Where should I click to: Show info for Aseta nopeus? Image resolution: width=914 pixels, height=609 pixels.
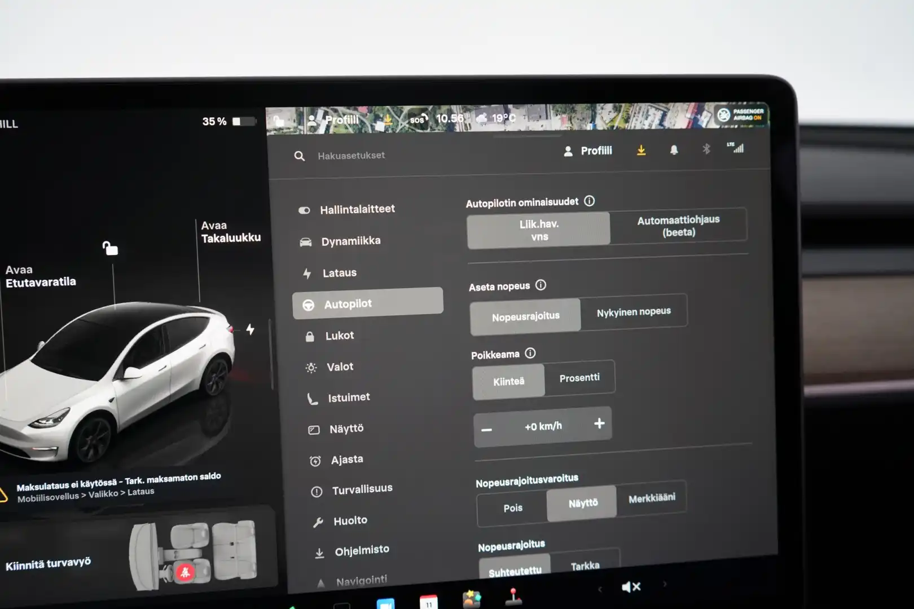click(541, 285)
